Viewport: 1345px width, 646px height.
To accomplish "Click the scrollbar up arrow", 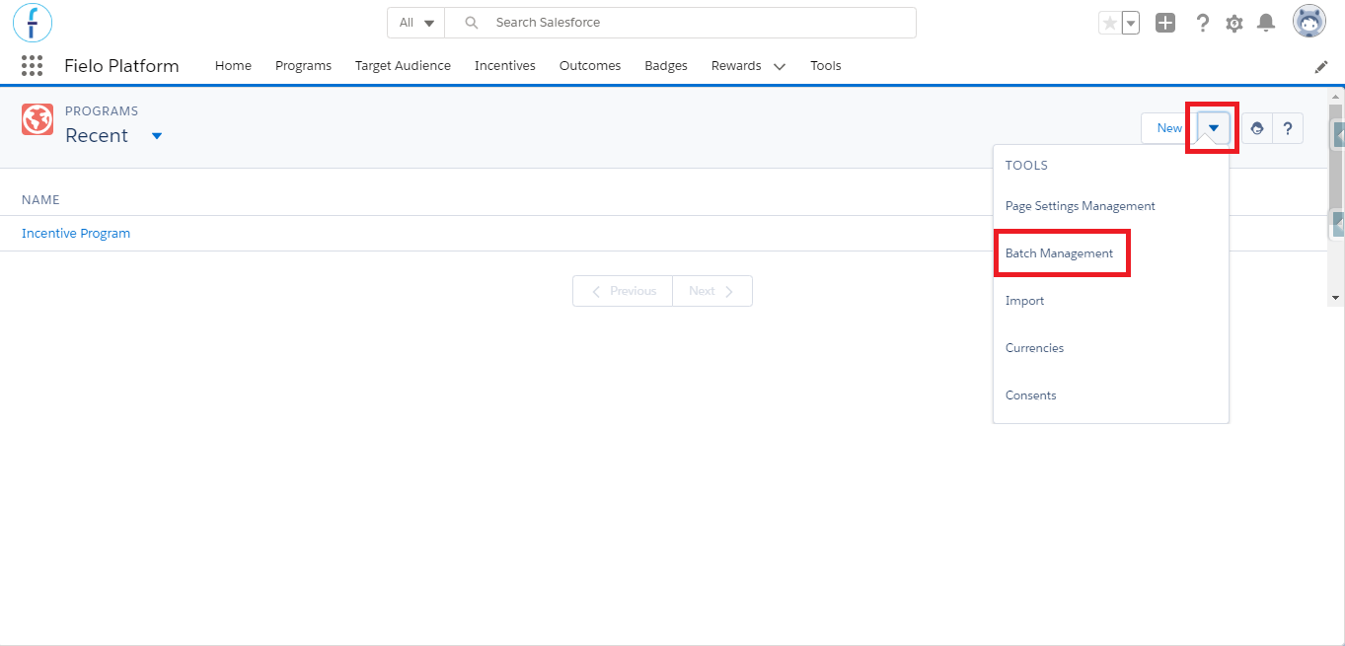I will 1335,97.
